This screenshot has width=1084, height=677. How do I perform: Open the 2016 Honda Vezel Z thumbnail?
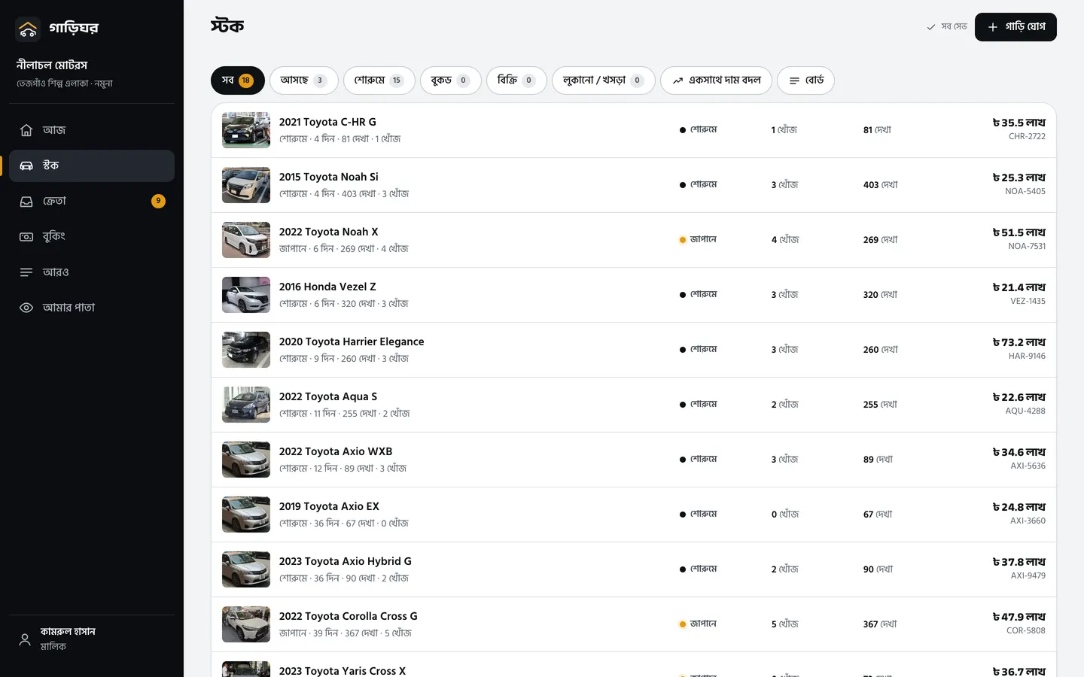coord(246,295)
